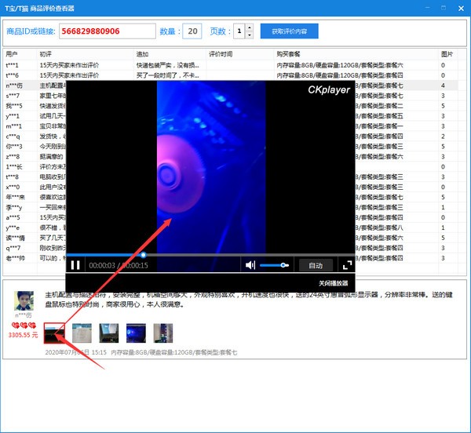
Task: Adjust the video volume slider
Action: (x=274, y=265)
